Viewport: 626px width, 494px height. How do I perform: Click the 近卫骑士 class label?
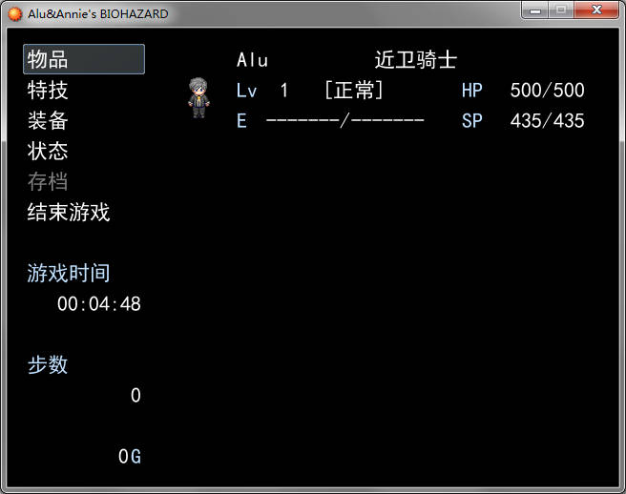[416, 60]
